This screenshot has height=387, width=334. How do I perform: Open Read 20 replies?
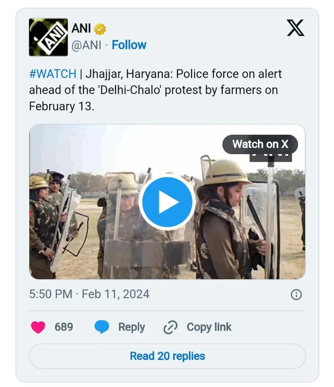167,356
